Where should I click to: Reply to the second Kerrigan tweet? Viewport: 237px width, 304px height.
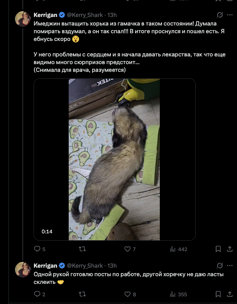point(37,294)
